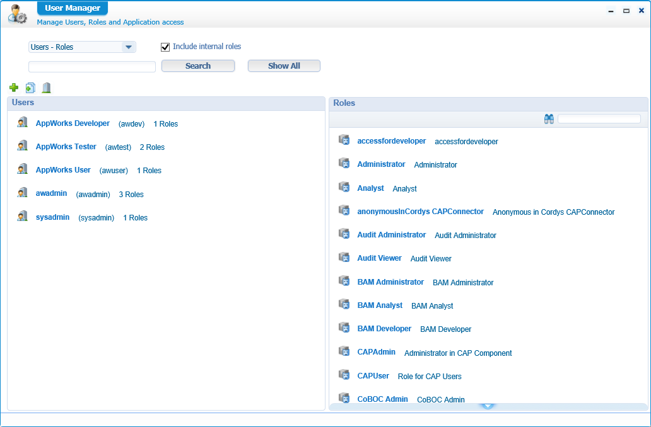Click the "(awuser)" username text
Screen dimensions: 651x427
click(114, 171)
